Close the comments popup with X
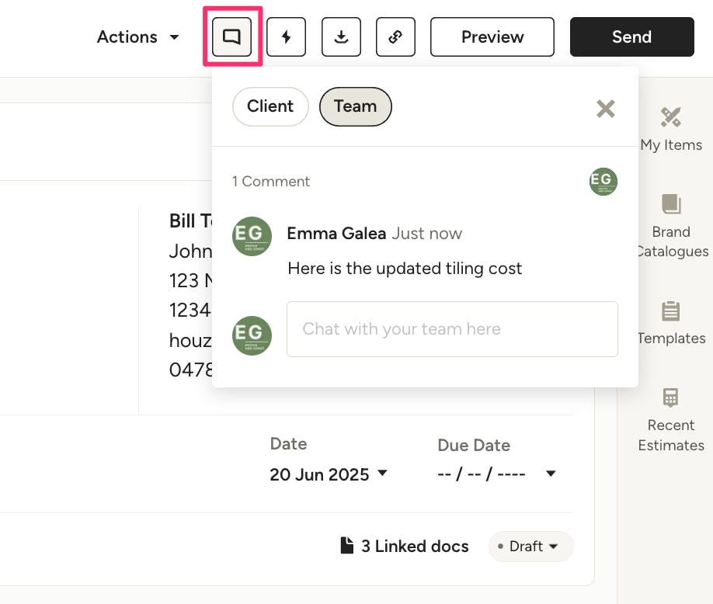Screen dimensions: 713x604 [605, 109]
